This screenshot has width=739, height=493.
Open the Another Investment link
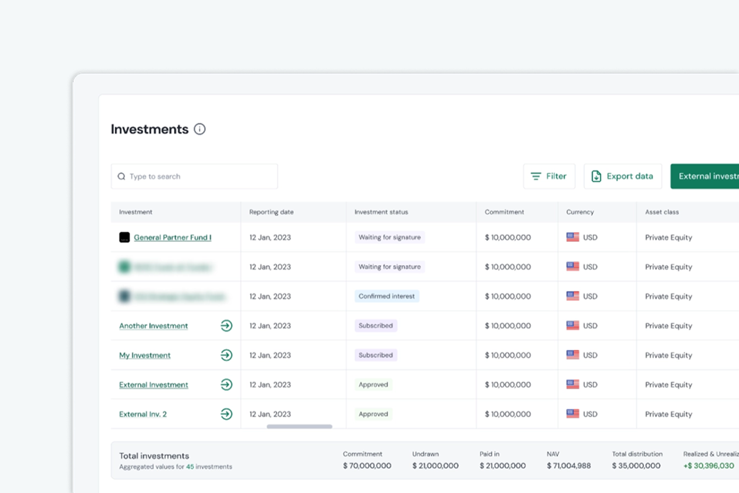click(x=154, y=326)
